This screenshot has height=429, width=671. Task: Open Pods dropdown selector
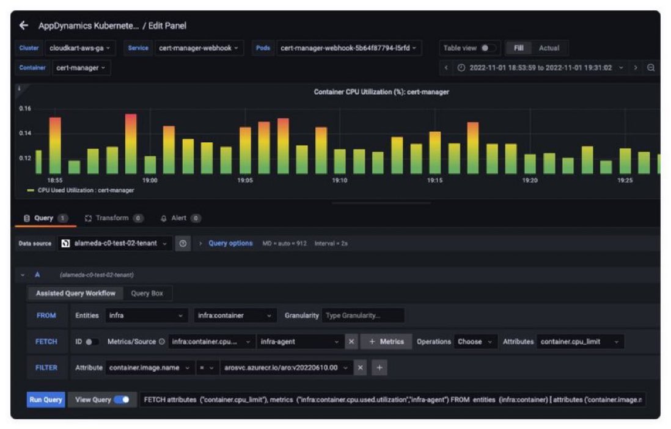348,48
